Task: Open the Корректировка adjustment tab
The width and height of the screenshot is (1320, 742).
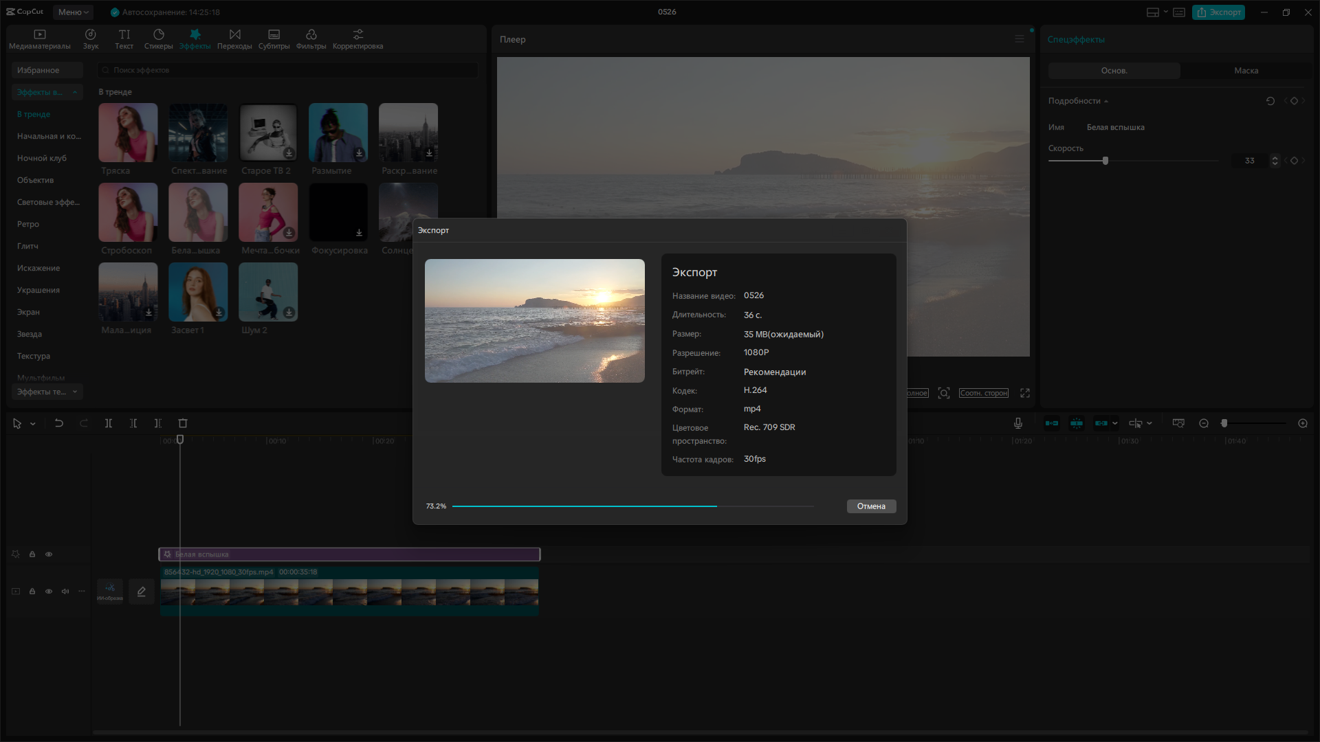Action: (x=358, y=39)
